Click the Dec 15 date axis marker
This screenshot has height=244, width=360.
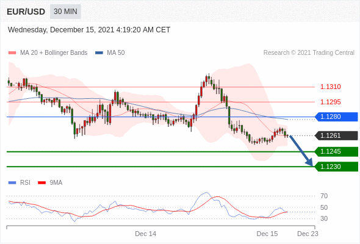point(267,234)
